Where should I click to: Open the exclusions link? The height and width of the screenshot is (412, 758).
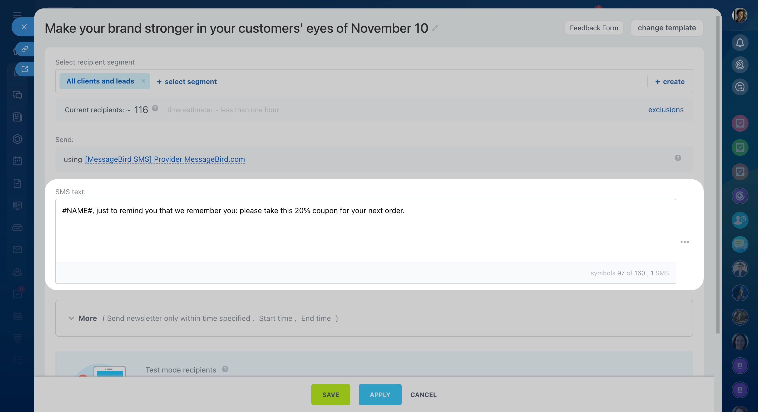(666, 110)
